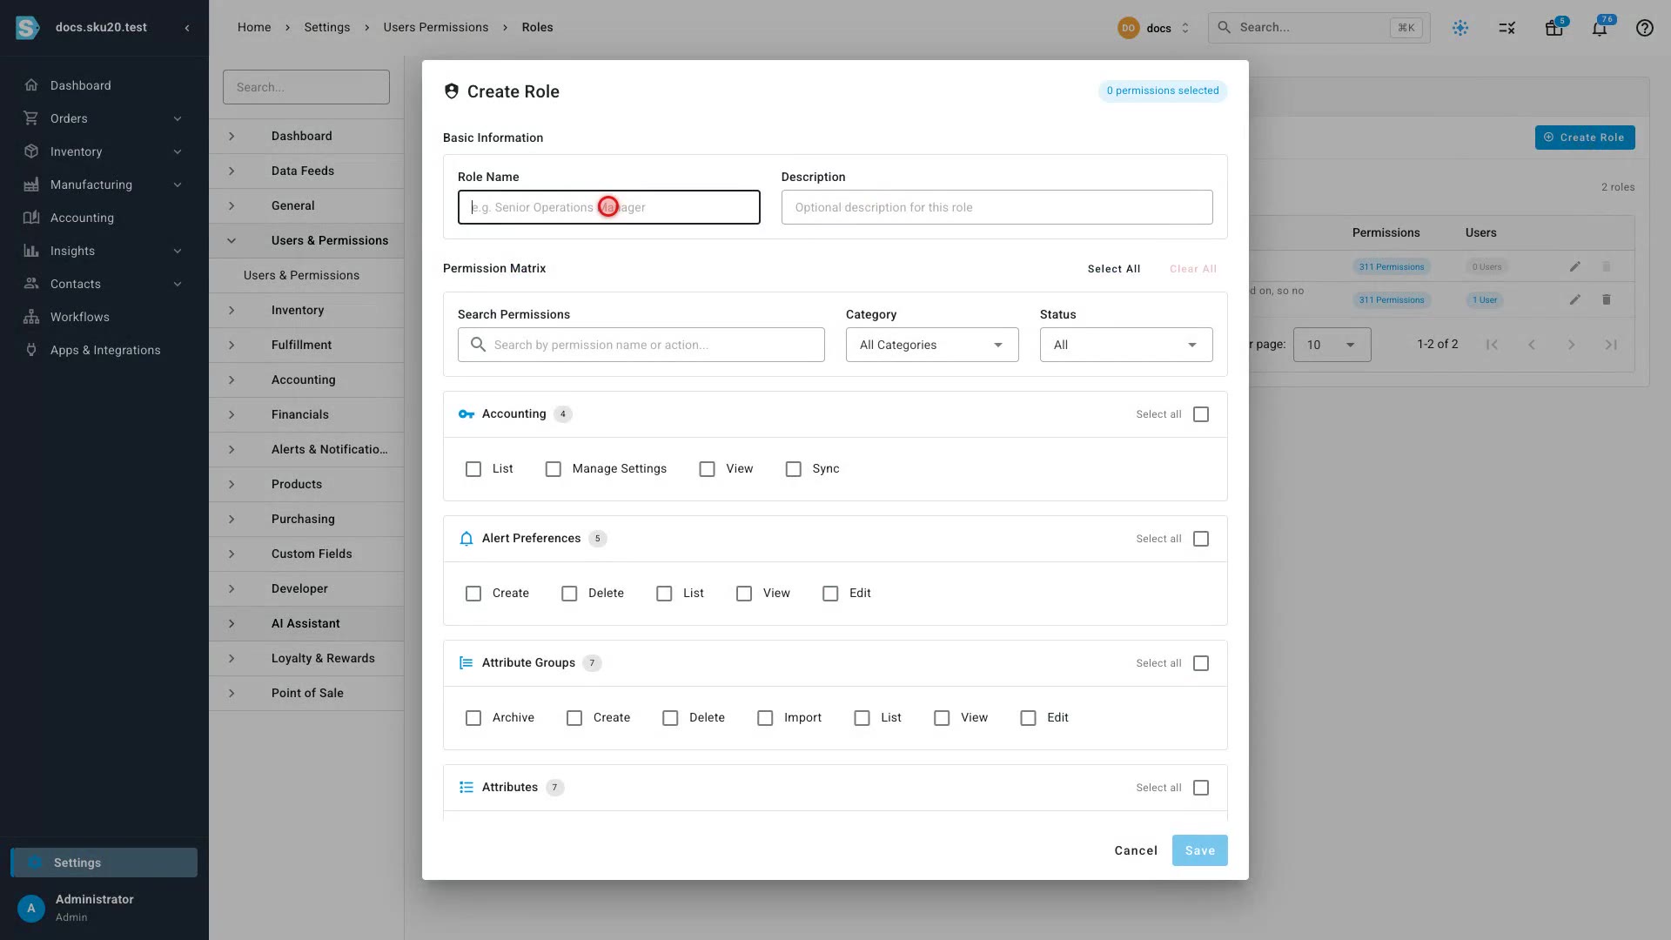
Task: Focus the Search Permissions field
Action: coord(641,346)
